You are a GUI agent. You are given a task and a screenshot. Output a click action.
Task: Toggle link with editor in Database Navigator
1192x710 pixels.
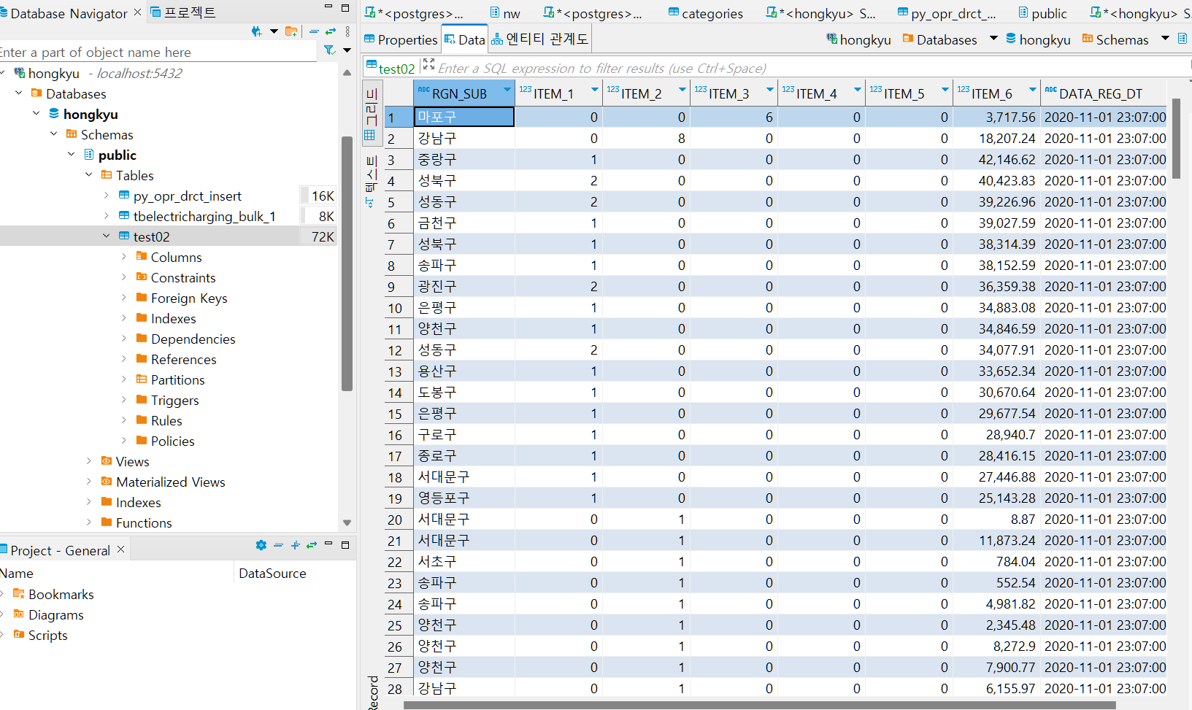(331, 31)
